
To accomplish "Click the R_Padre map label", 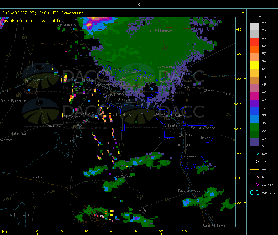I will pyautogui.click(x=177, y=116).
